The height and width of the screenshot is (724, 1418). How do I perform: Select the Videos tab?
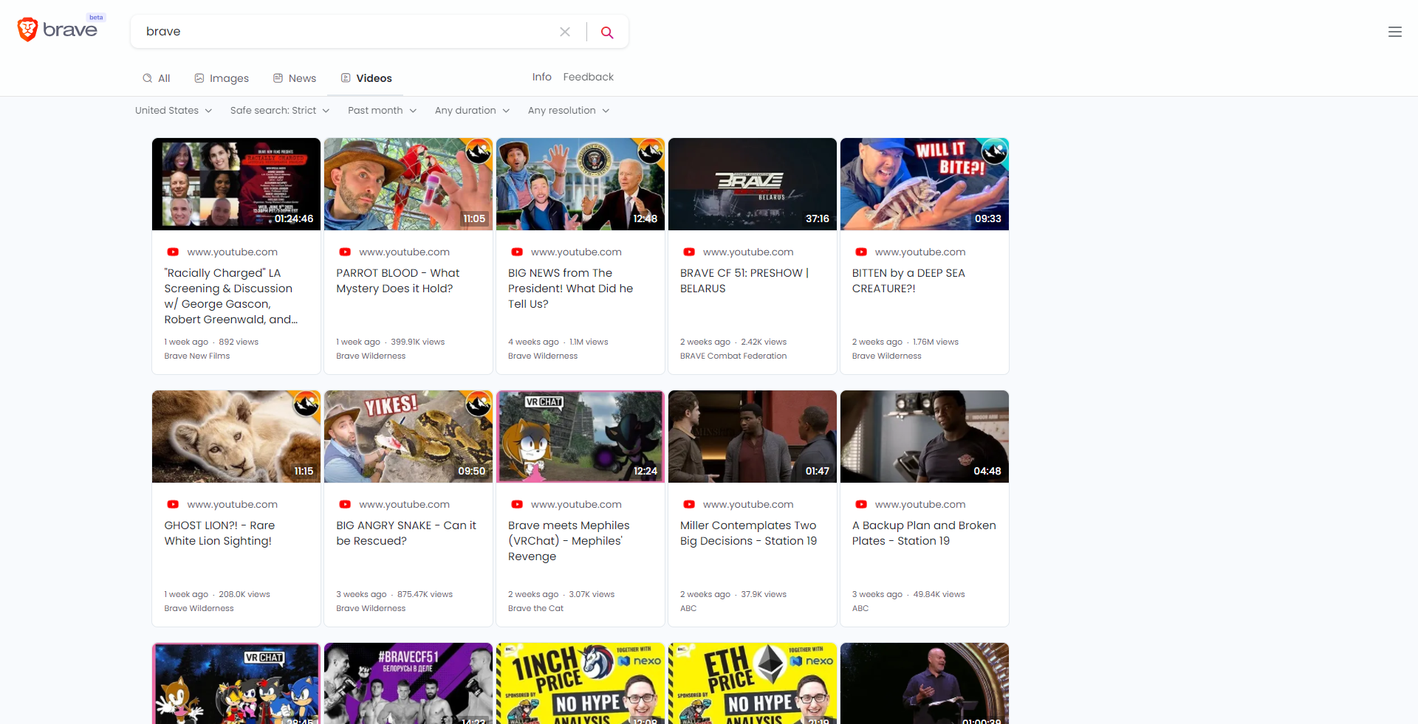366,78
